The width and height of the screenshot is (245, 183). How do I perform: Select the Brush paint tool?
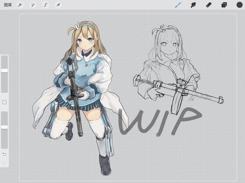[178, 5]
